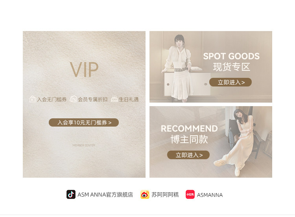Select the RECOMMEND 博主同款 banner title
Image resolution: width=295 pixels, height=217 pixels.
189,134
